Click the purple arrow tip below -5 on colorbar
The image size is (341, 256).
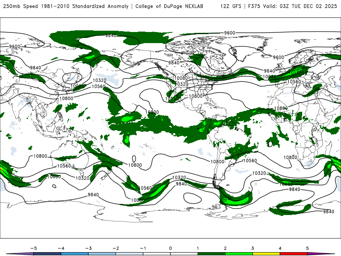20,254
